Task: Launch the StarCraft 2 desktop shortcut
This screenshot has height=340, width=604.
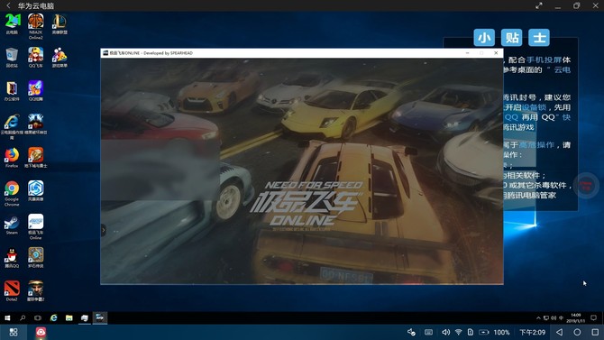Action: [x=35, y=291]
